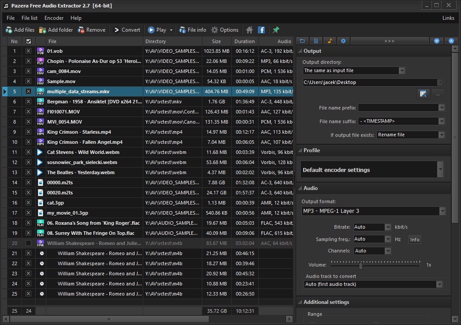Open the 'If output file exists' dropdown

pyautogui.click(x=441, y=135)
